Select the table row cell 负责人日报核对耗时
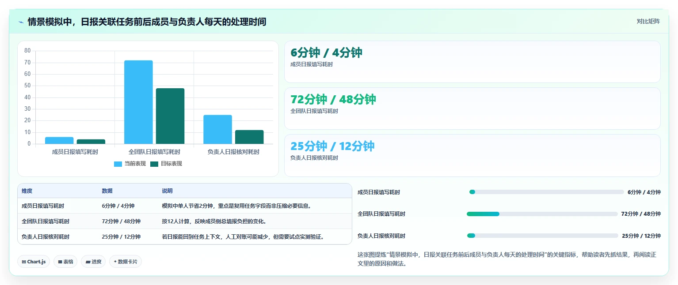Screen dimensions: 678x285 click(46, 237)
